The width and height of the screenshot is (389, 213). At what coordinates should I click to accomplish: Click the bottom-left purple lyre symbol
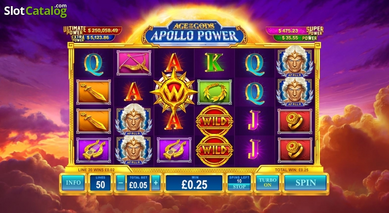[94, 150]
